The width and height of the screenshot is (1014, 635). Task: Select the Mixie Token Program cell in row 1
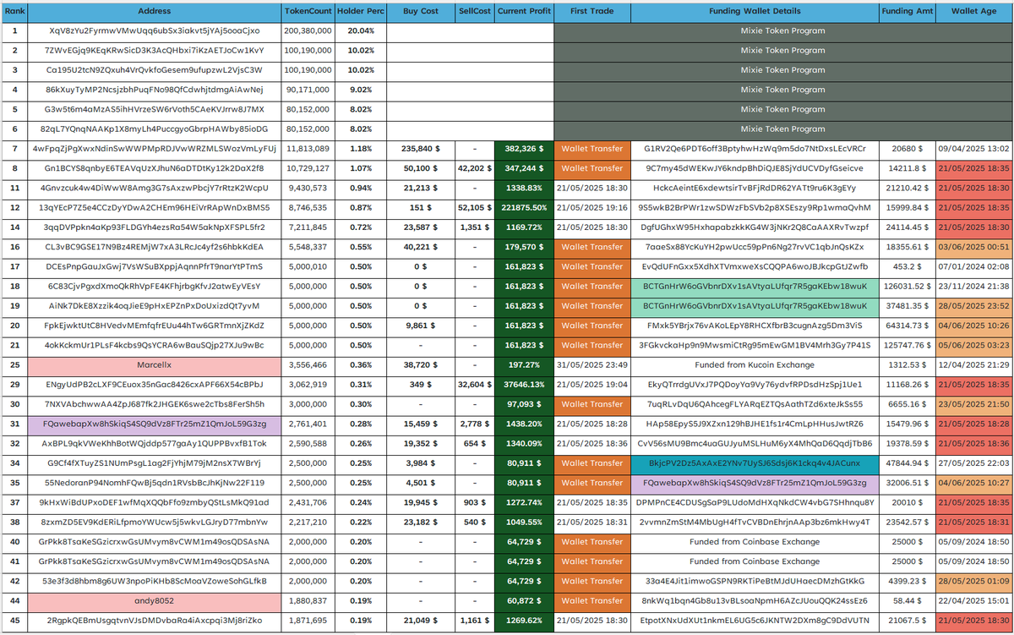[x=782, y=30]
